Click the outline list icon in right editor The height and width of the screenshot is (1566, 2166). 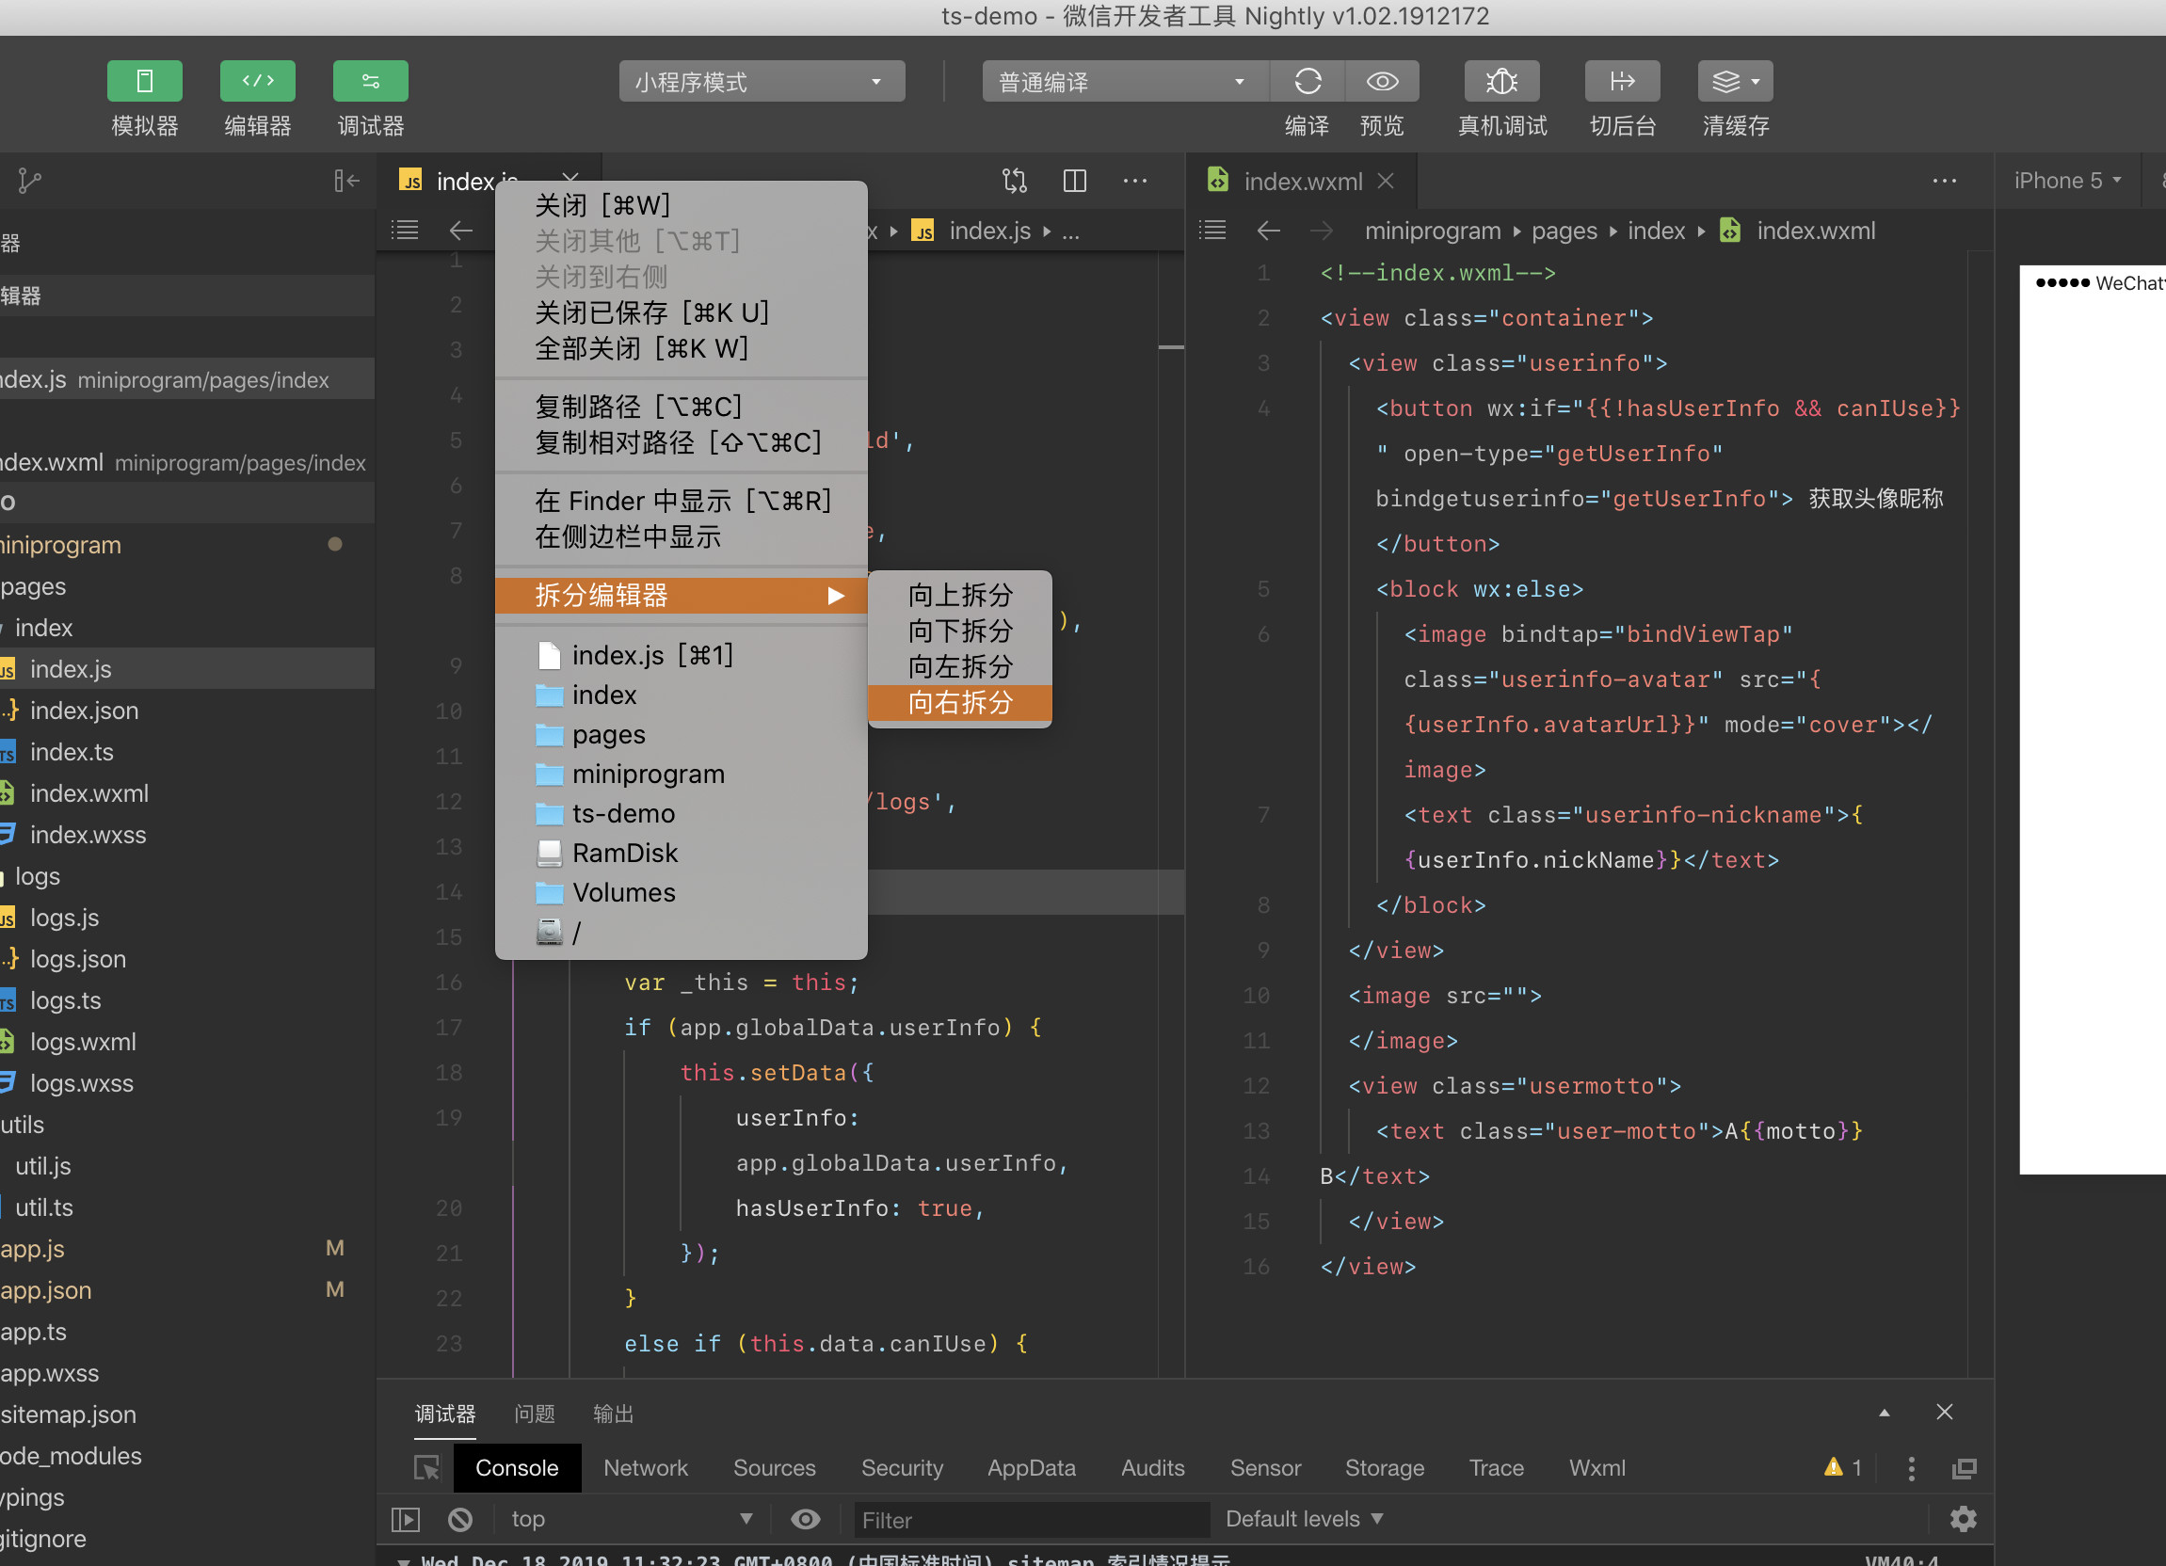click(1211, 231)
